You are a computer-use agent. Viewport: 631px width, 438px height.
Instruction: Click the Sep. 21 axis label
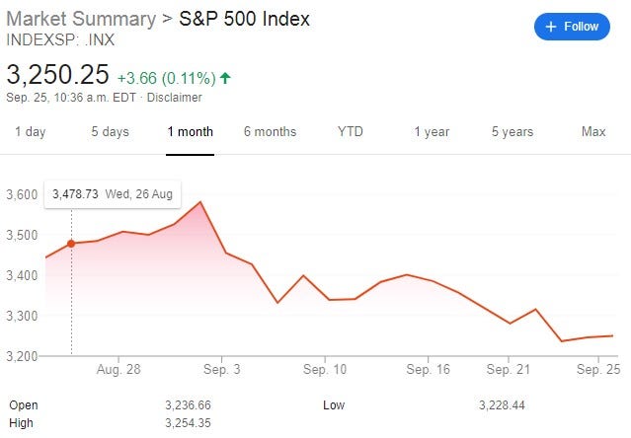coord(509,369)
